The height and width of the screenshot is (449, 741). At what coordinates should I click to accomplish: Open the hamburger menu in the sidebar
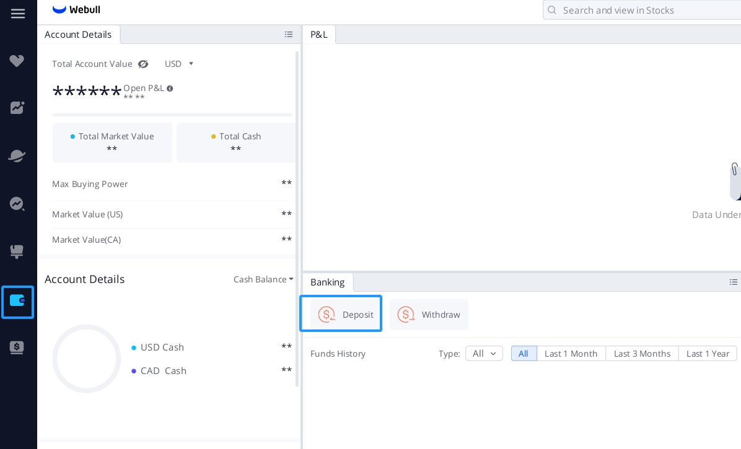17,13
